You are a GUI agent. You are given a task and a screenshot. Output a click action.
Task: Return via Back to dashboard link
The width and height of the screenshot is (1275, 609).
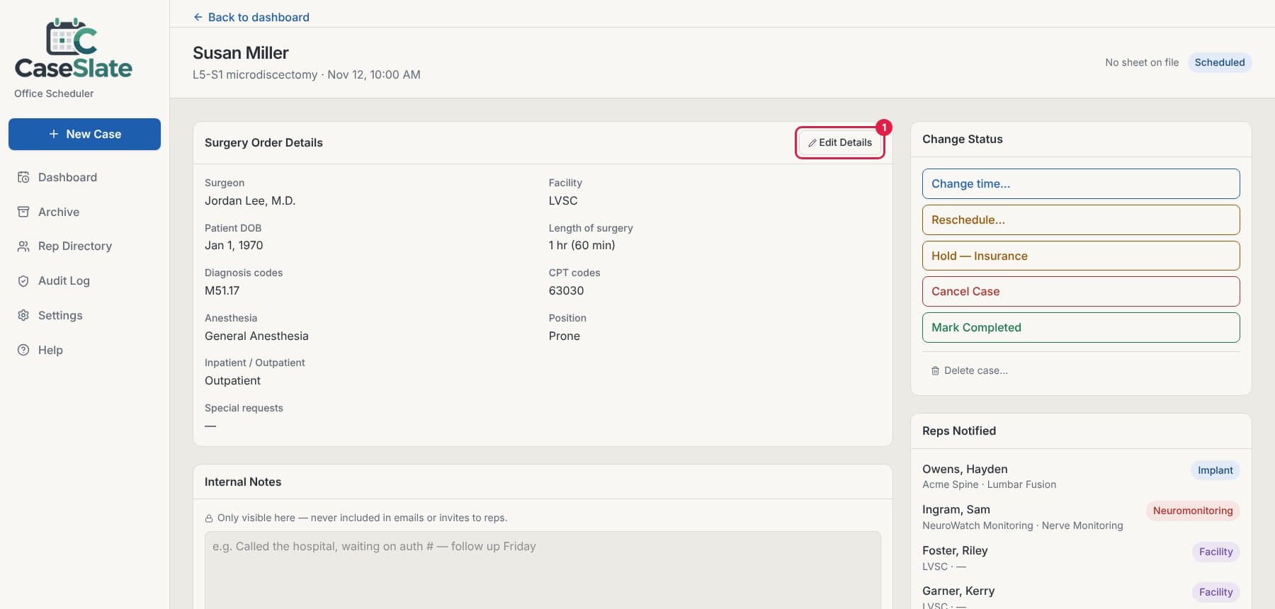pyautogui.click(x=251, y=17)
